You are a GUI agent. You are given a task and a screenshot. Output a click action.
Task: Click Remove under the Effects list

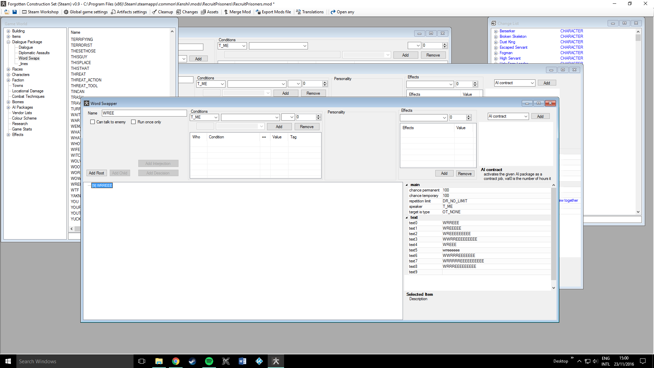pyautogui.click(x=465, y=174)
